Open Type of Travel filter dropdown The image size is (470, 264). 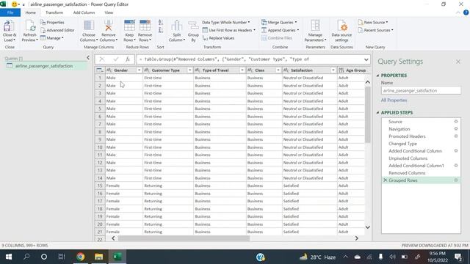click(242, 70)
